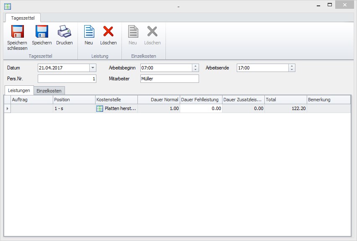Image resolution: width=357 pixels, height=241 pixels.
Task: Click the Speichern schliessen icon
Action: point(17,32)
